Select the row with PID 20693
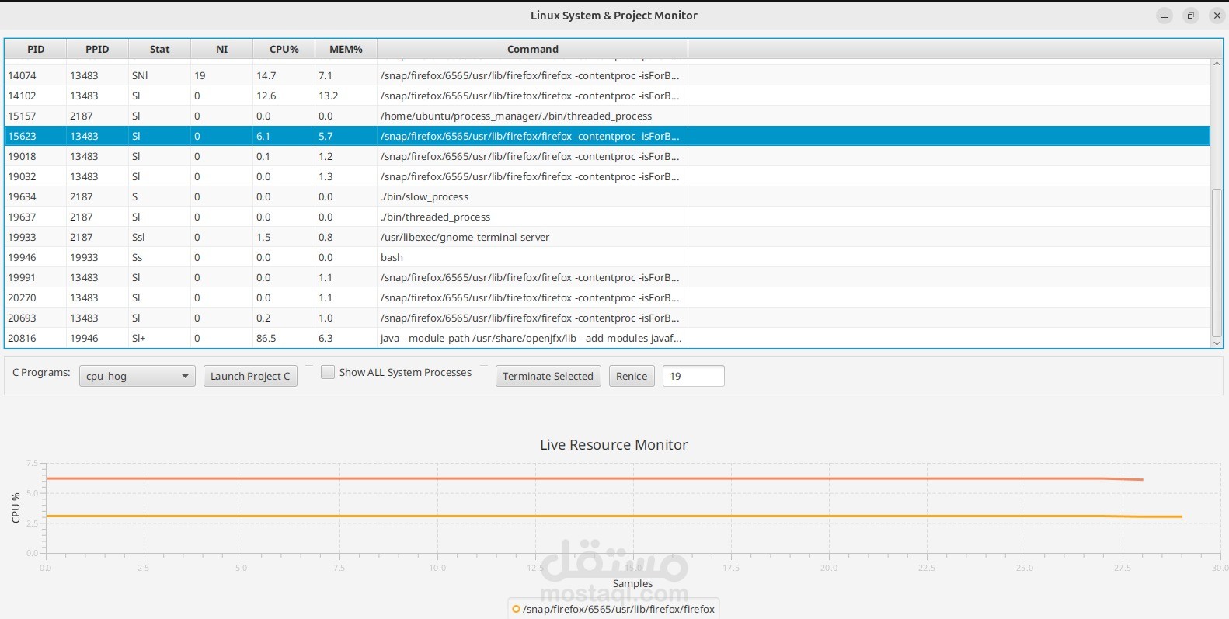The image size is (1229, 619). 608,318
